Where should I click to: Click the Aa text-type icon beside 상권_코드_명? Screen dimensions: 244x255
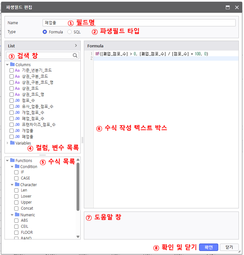pos(17,94)
